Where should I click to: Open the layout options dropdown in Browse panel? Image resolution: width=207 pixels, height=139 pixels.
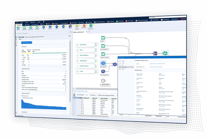click(x=70, y=36)
